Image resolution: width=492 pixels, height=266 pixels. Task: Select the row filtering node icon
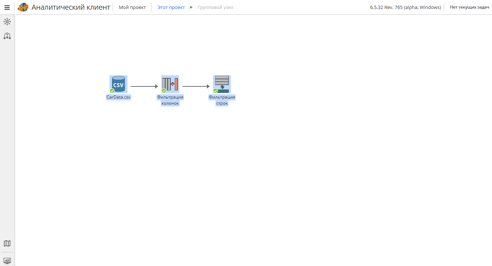click(222, 84)
